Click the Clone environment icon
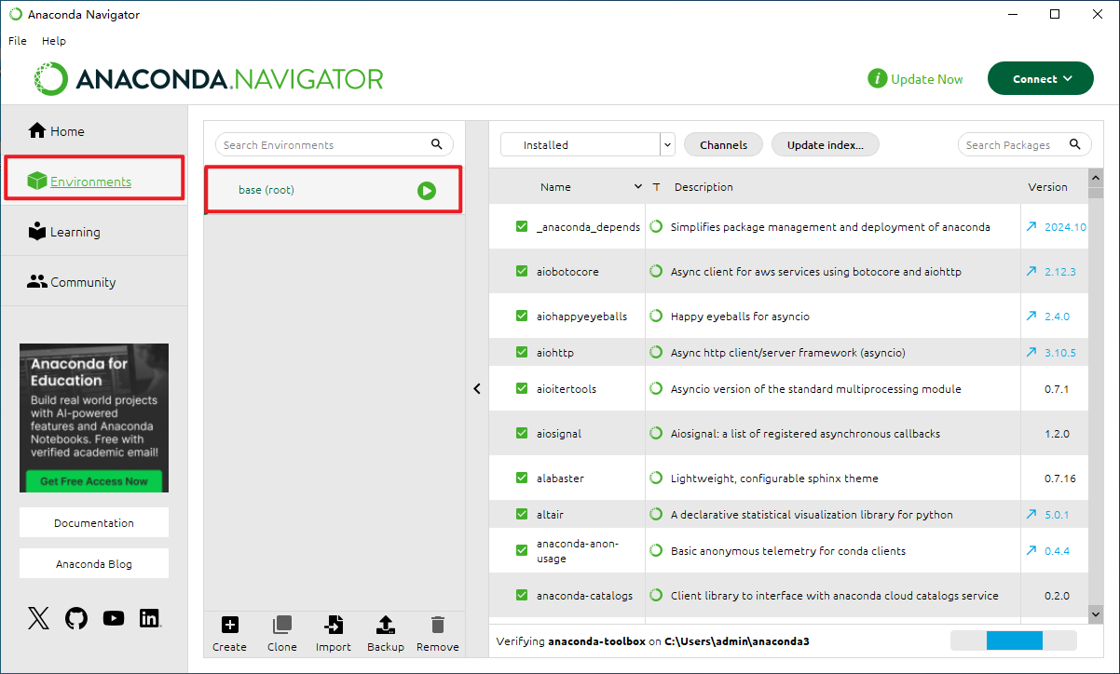 click(281, 625)
